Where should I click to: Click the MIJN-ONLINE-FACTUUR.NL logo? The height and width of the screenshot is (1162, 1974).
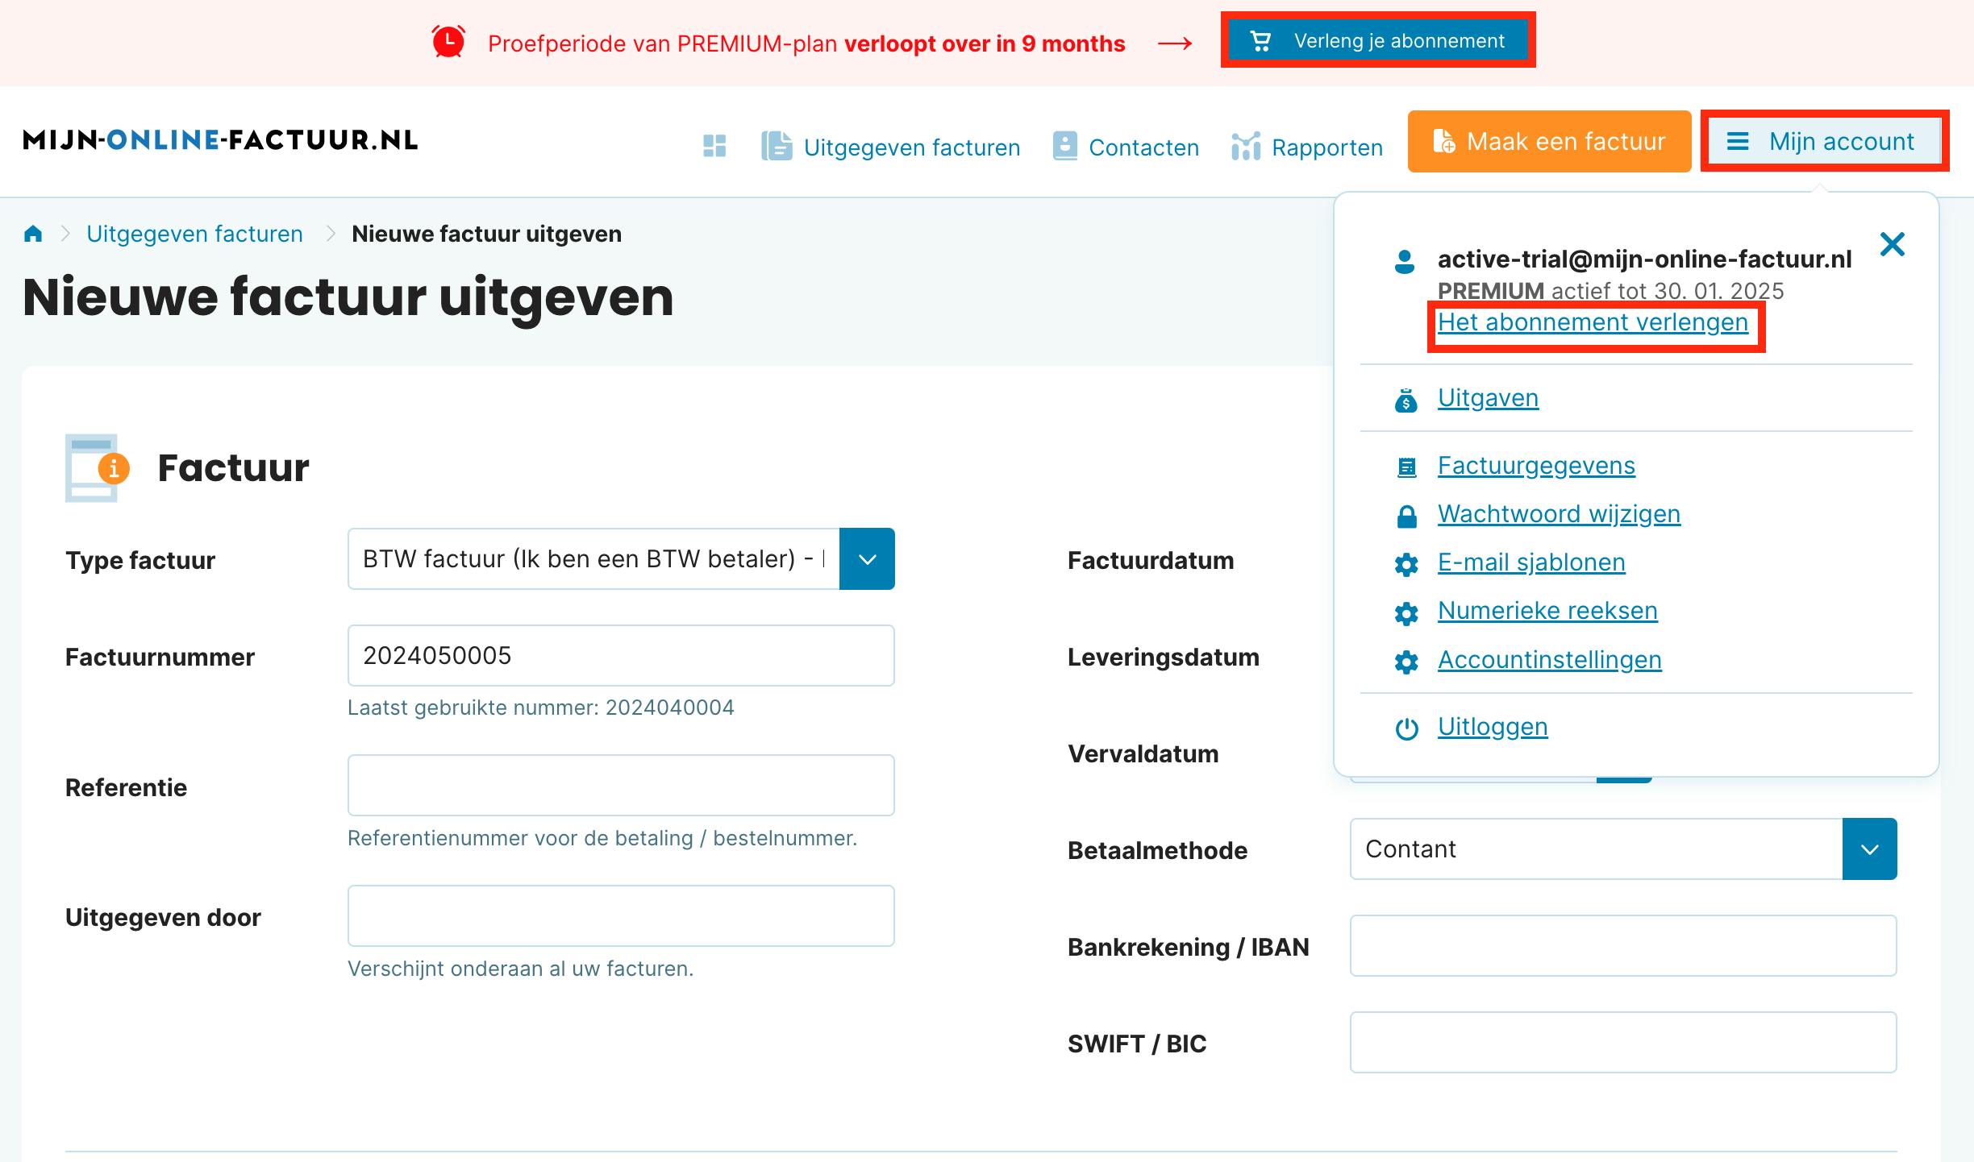click(220, 140)
